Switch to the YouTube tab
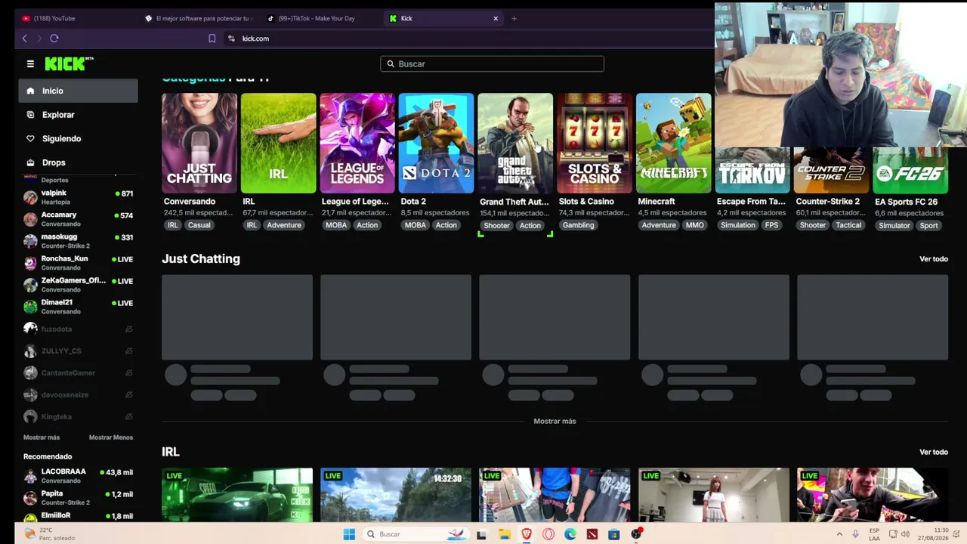967x544 pixels. tap(74, 18)
